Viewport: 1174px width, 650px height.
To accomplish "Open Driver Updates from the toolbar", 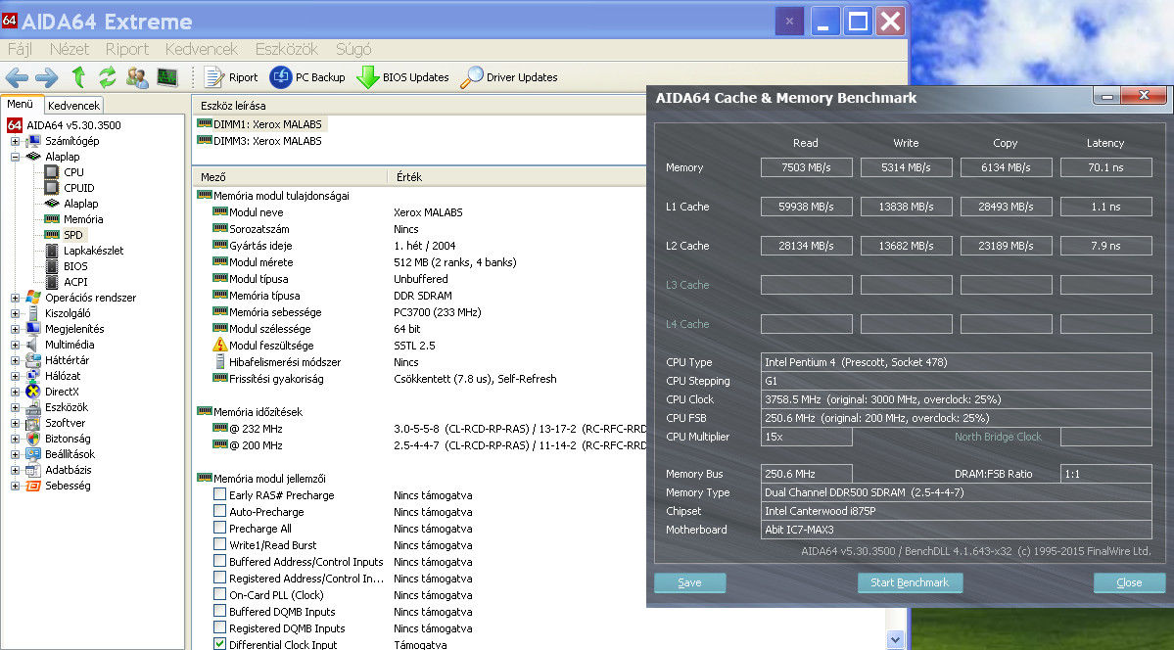I will tap(509, 77).
